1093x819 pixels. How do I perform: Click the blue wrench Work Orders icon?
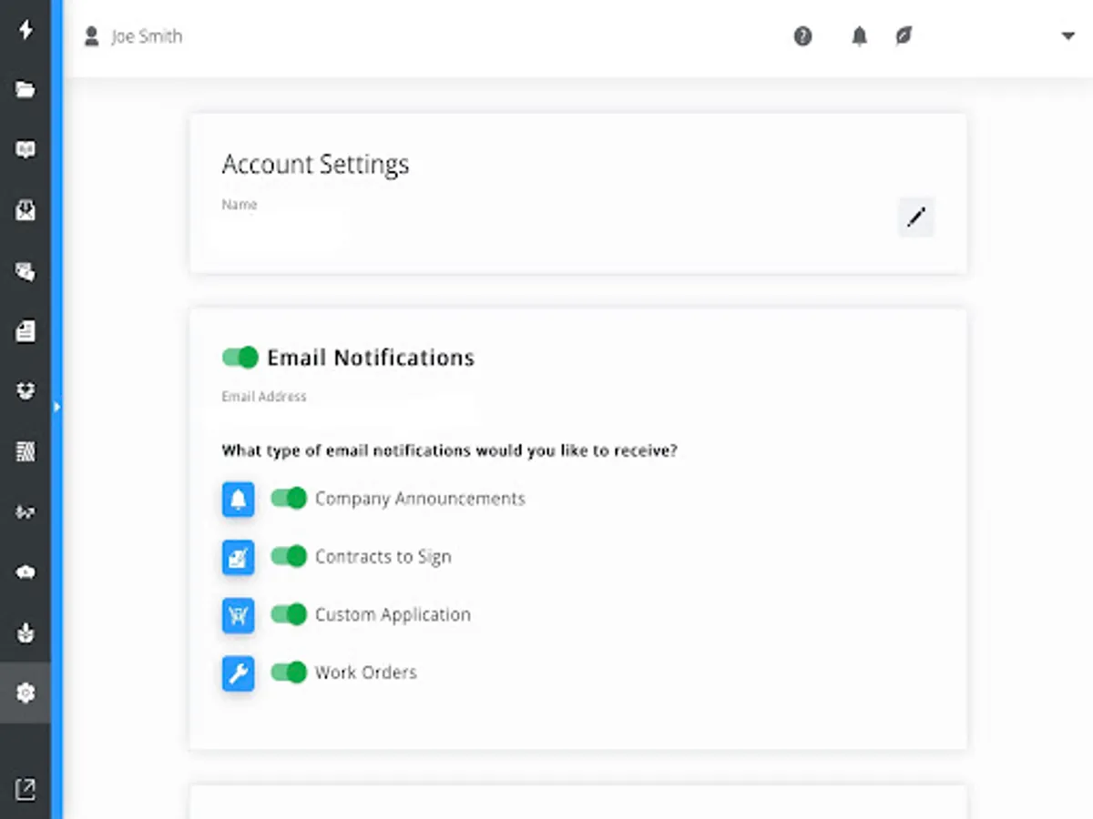[x=239, y=673]
